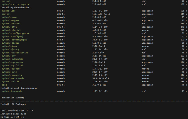Click version 53.0.0-10.el9 text
Viewport: 188px width, 119px height.
coord(101,78)
